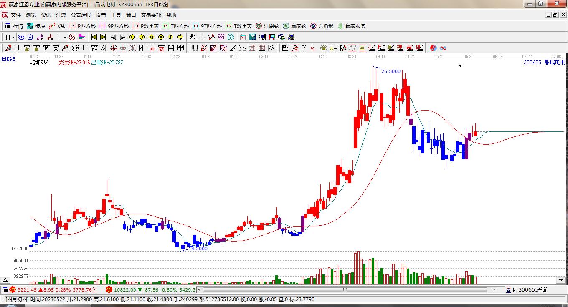Image resolution: width=568 pixels, height=307 pixels.
Task: Restore the inner chart window
Action: (x=555, y=15)
